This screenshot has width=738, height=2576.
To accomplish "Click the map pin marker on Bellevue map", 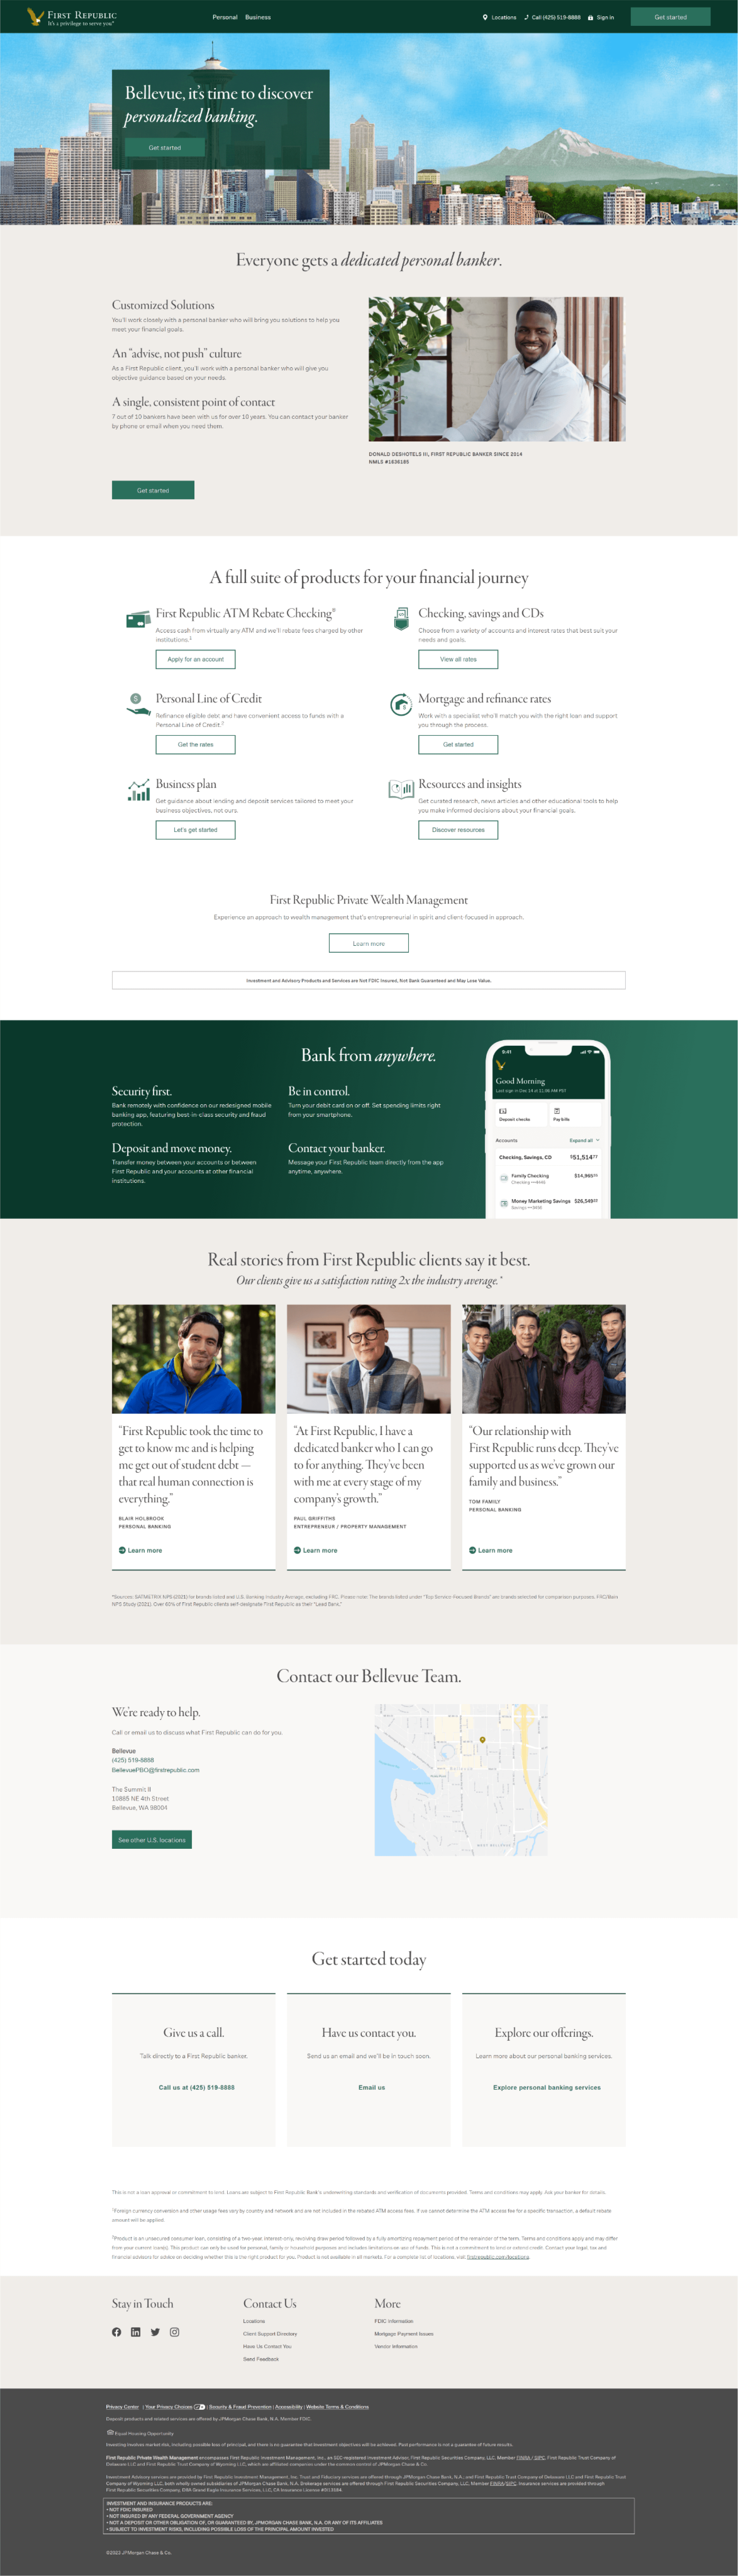I will tap(482, 1740).
